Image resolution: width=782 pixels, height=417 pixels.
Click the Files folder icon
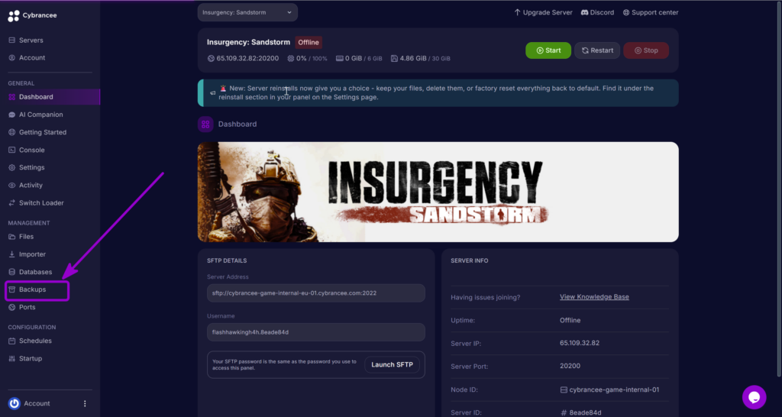(x=12, y=237)
